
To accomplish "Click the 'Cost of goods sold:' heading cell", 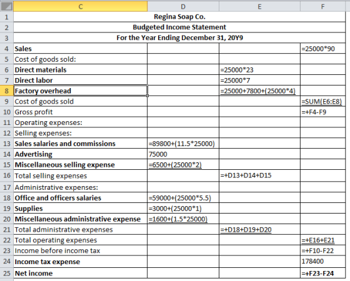I will [81, 59].
